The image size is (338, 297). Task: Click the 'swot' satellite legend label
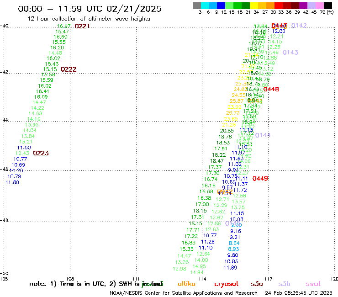click(x=313, y=284)
